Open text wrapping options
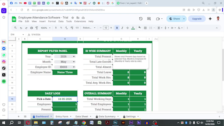This screenshot has width=224, height=126. pos(173,28)
